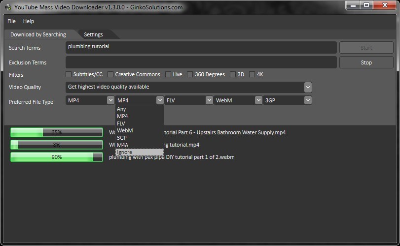
Task: Close the YouTube Mass Video Downloader window
Action: pos(385,5)
